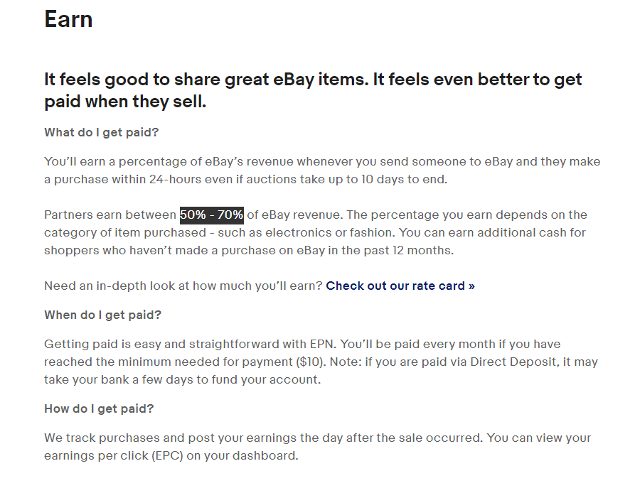The image size is (635, 493).
Task: Click the 'What do I get paid?' subheading
Action: click(101, 132)
